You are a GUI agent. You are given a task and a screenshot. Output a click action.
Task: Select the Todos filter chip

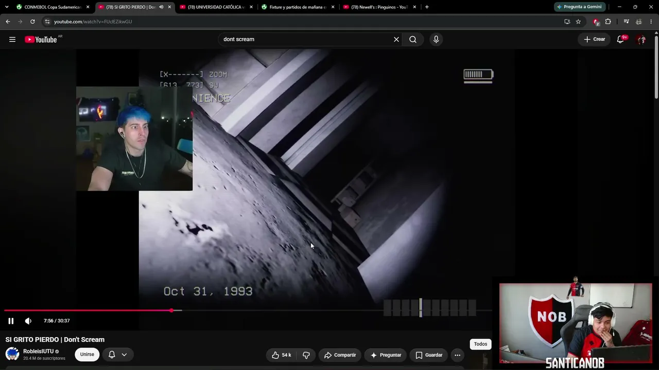[481, 344]
